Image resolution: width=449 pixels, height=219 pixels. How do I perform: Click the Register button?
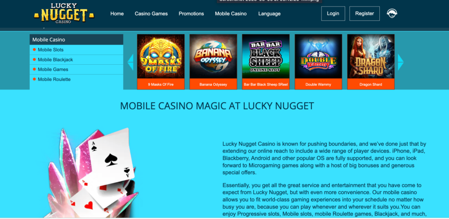tap(364, 14)
